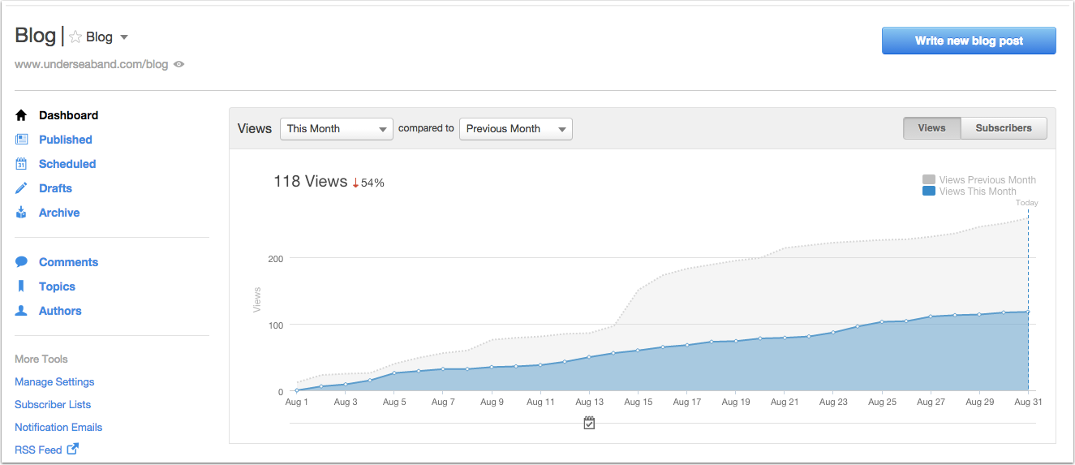Click the 54% decrease indicator

pyautogui.click(x=368, y=183)
